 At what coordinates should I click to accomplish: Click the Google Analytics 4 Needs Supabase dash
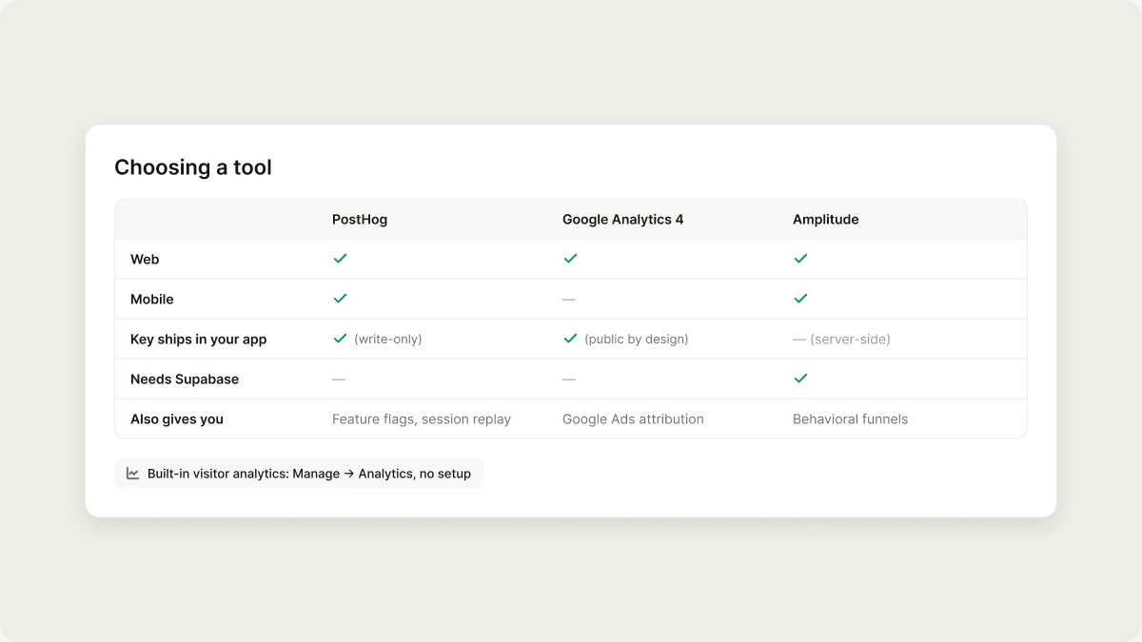click(569, 379)
